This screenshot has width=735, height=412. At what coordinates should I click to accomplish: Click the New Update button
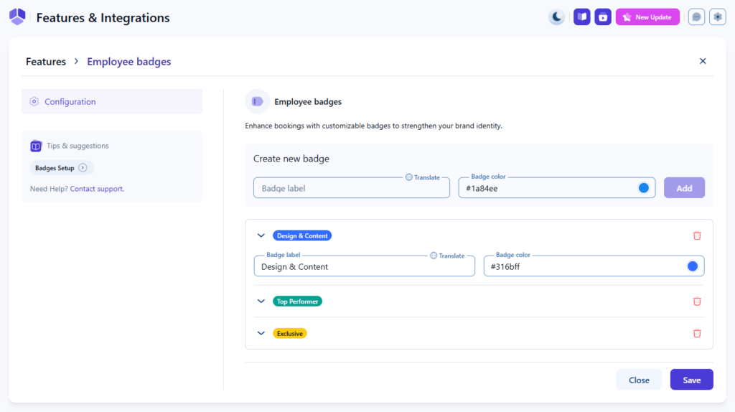click(x=647, y=17)
